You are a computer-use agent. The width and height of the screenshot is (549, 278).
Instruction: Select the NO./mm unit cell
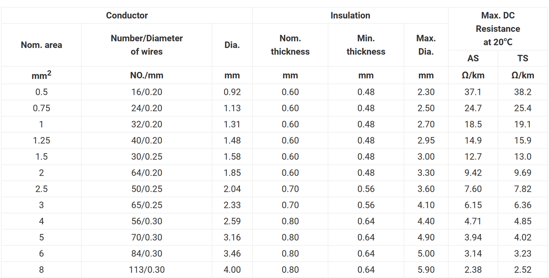click(x=146, y=75)
